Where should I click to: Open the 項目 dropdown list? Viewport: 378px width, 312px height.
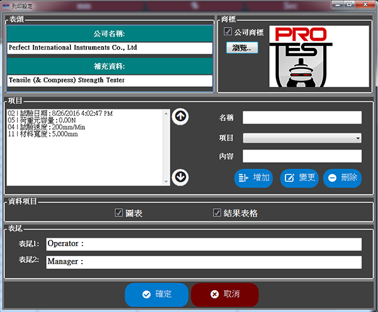tap(302, 138)
